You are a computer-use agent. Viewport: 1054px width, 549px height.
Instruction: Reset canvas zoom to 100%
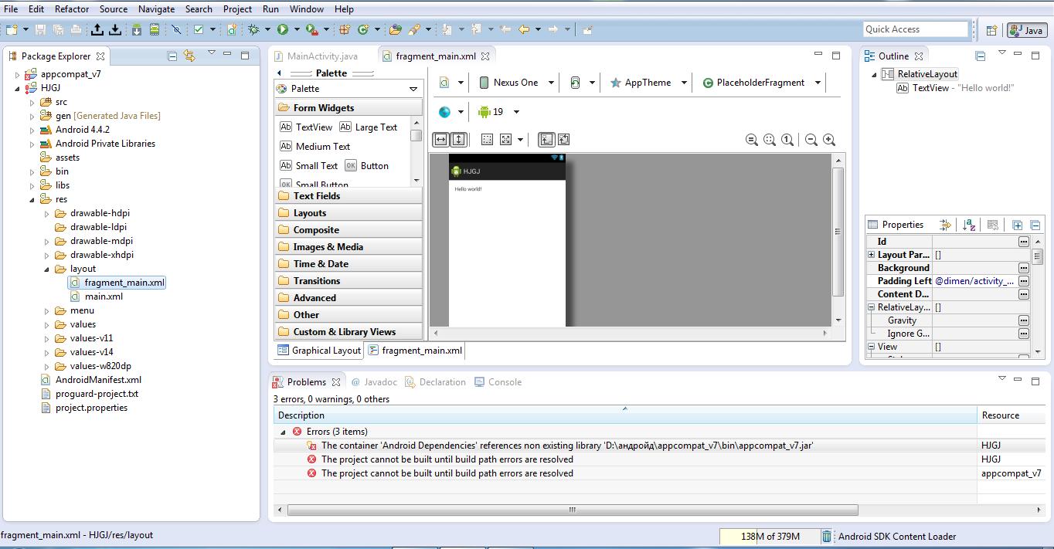tap(787, 140)
